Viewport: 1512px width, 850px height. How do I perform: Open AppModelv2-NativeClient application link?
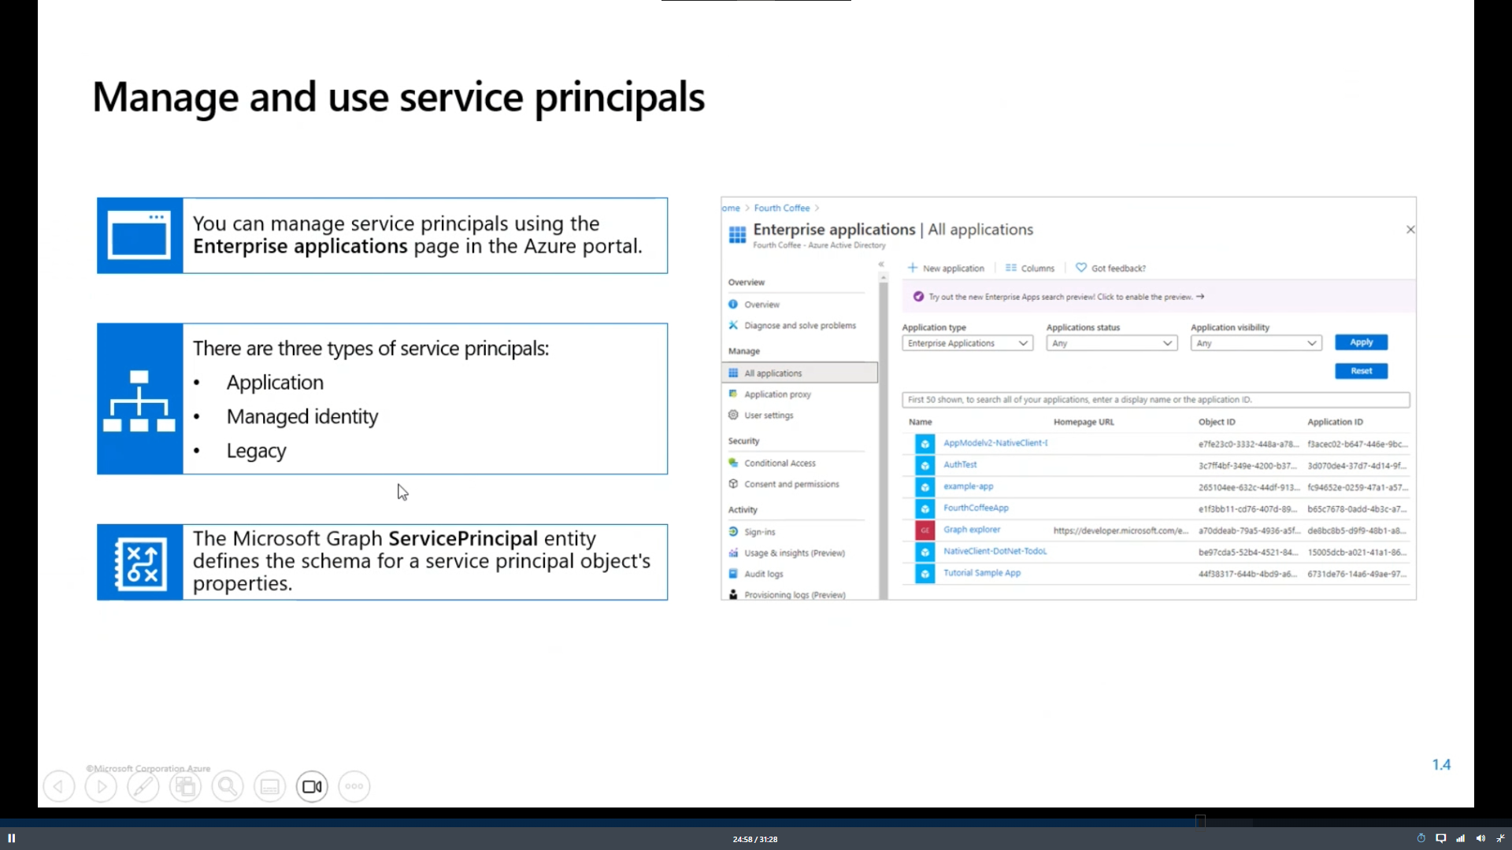(995, 443)
